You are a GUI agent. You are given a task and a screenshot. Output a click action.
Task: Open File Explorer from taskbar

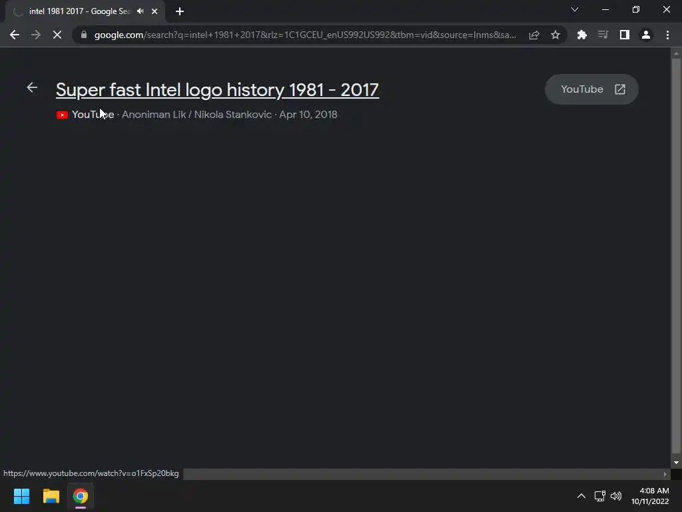click(51, 496)
